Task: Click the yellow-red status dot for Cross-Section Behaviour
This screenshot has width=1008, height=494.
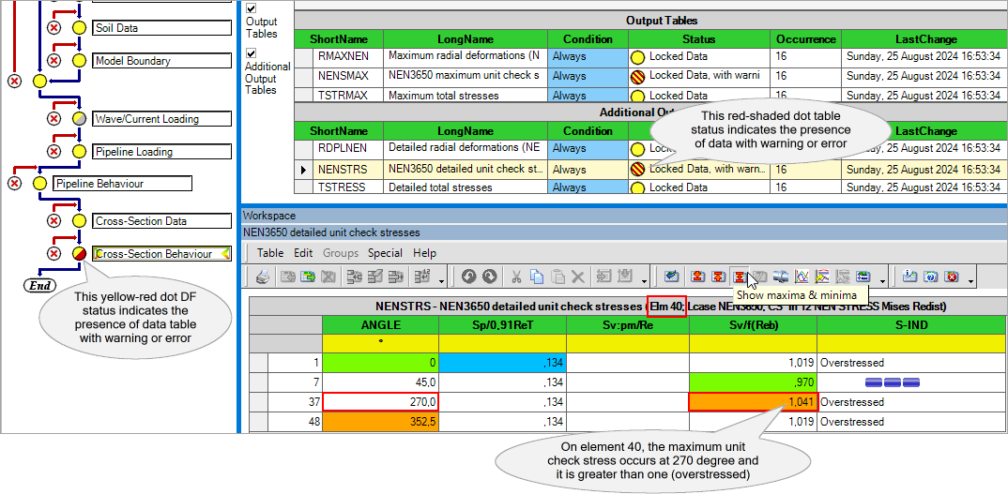Action: (80, 254)
